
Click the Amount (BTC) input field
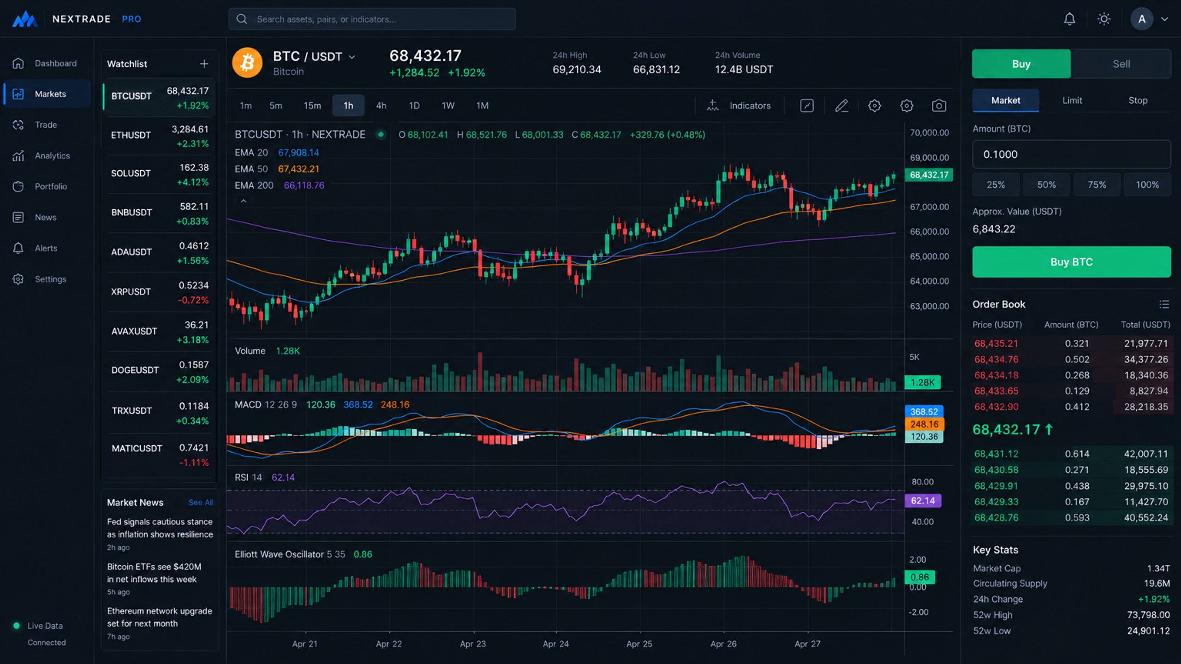point(1071,154)
